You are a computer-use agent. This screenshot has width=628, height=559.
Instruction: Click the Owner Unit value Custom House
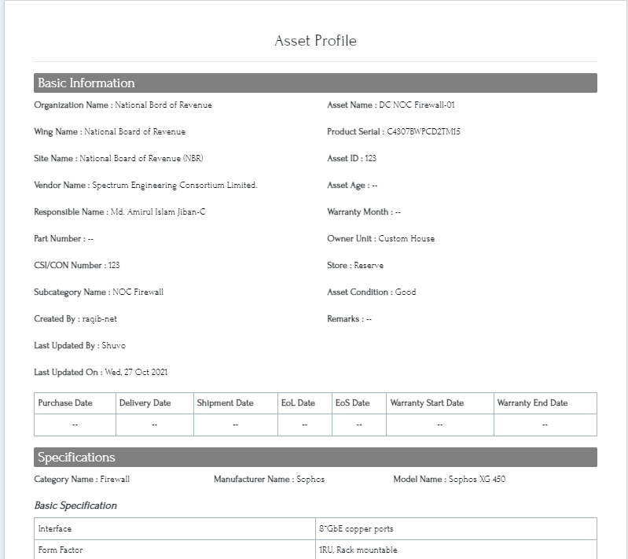406,239
